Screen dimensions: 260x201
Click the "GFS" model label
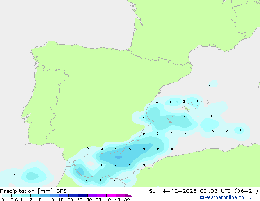coord(62,191)
